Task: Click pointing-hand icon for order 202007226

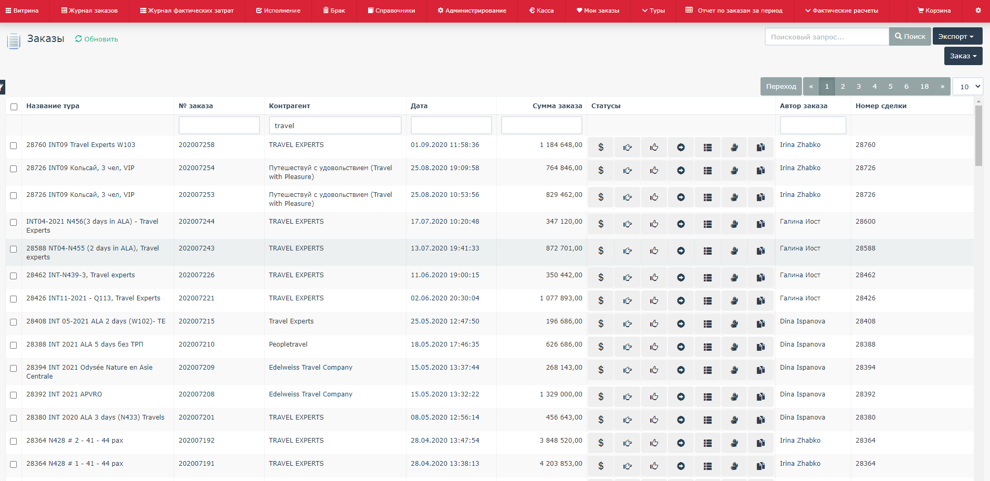Action: [x=628, y=278]
